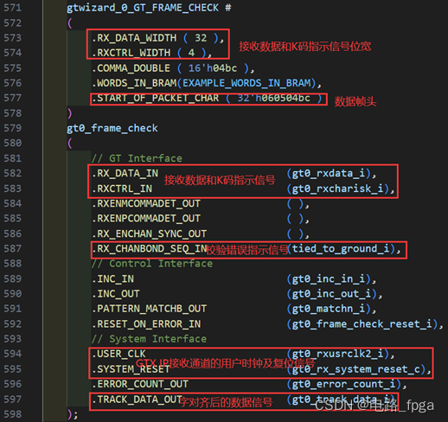
Task: Click line number 590 in the gutter
Action: coord(12,294)
